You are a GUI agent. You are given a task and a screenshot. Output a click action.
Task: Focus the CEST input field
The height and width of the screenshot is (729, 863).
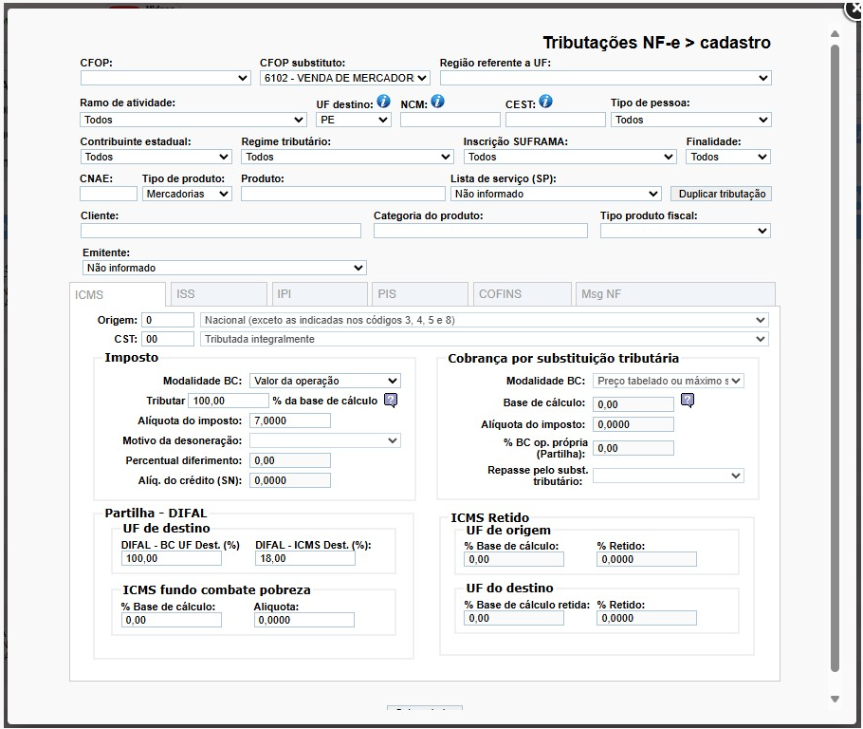(x=556, y=120)
